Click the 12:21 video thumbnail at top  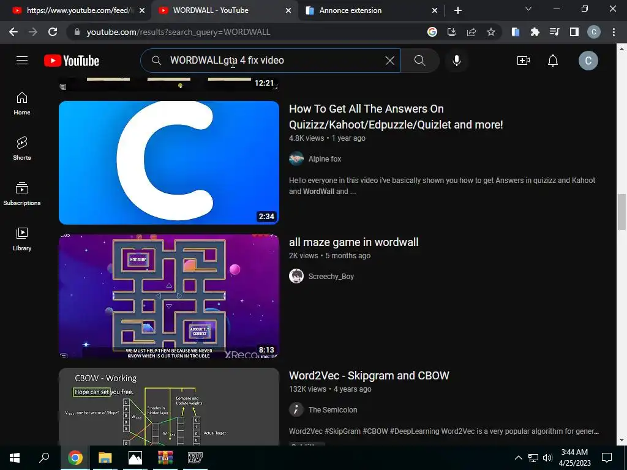coord(169,84)
